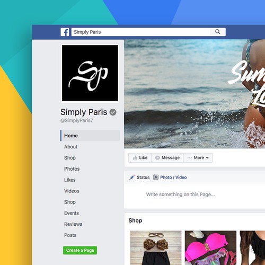Click the camera Photo / Video icon
This screenshot has width=265, height=265.
[x=156, y=177]
